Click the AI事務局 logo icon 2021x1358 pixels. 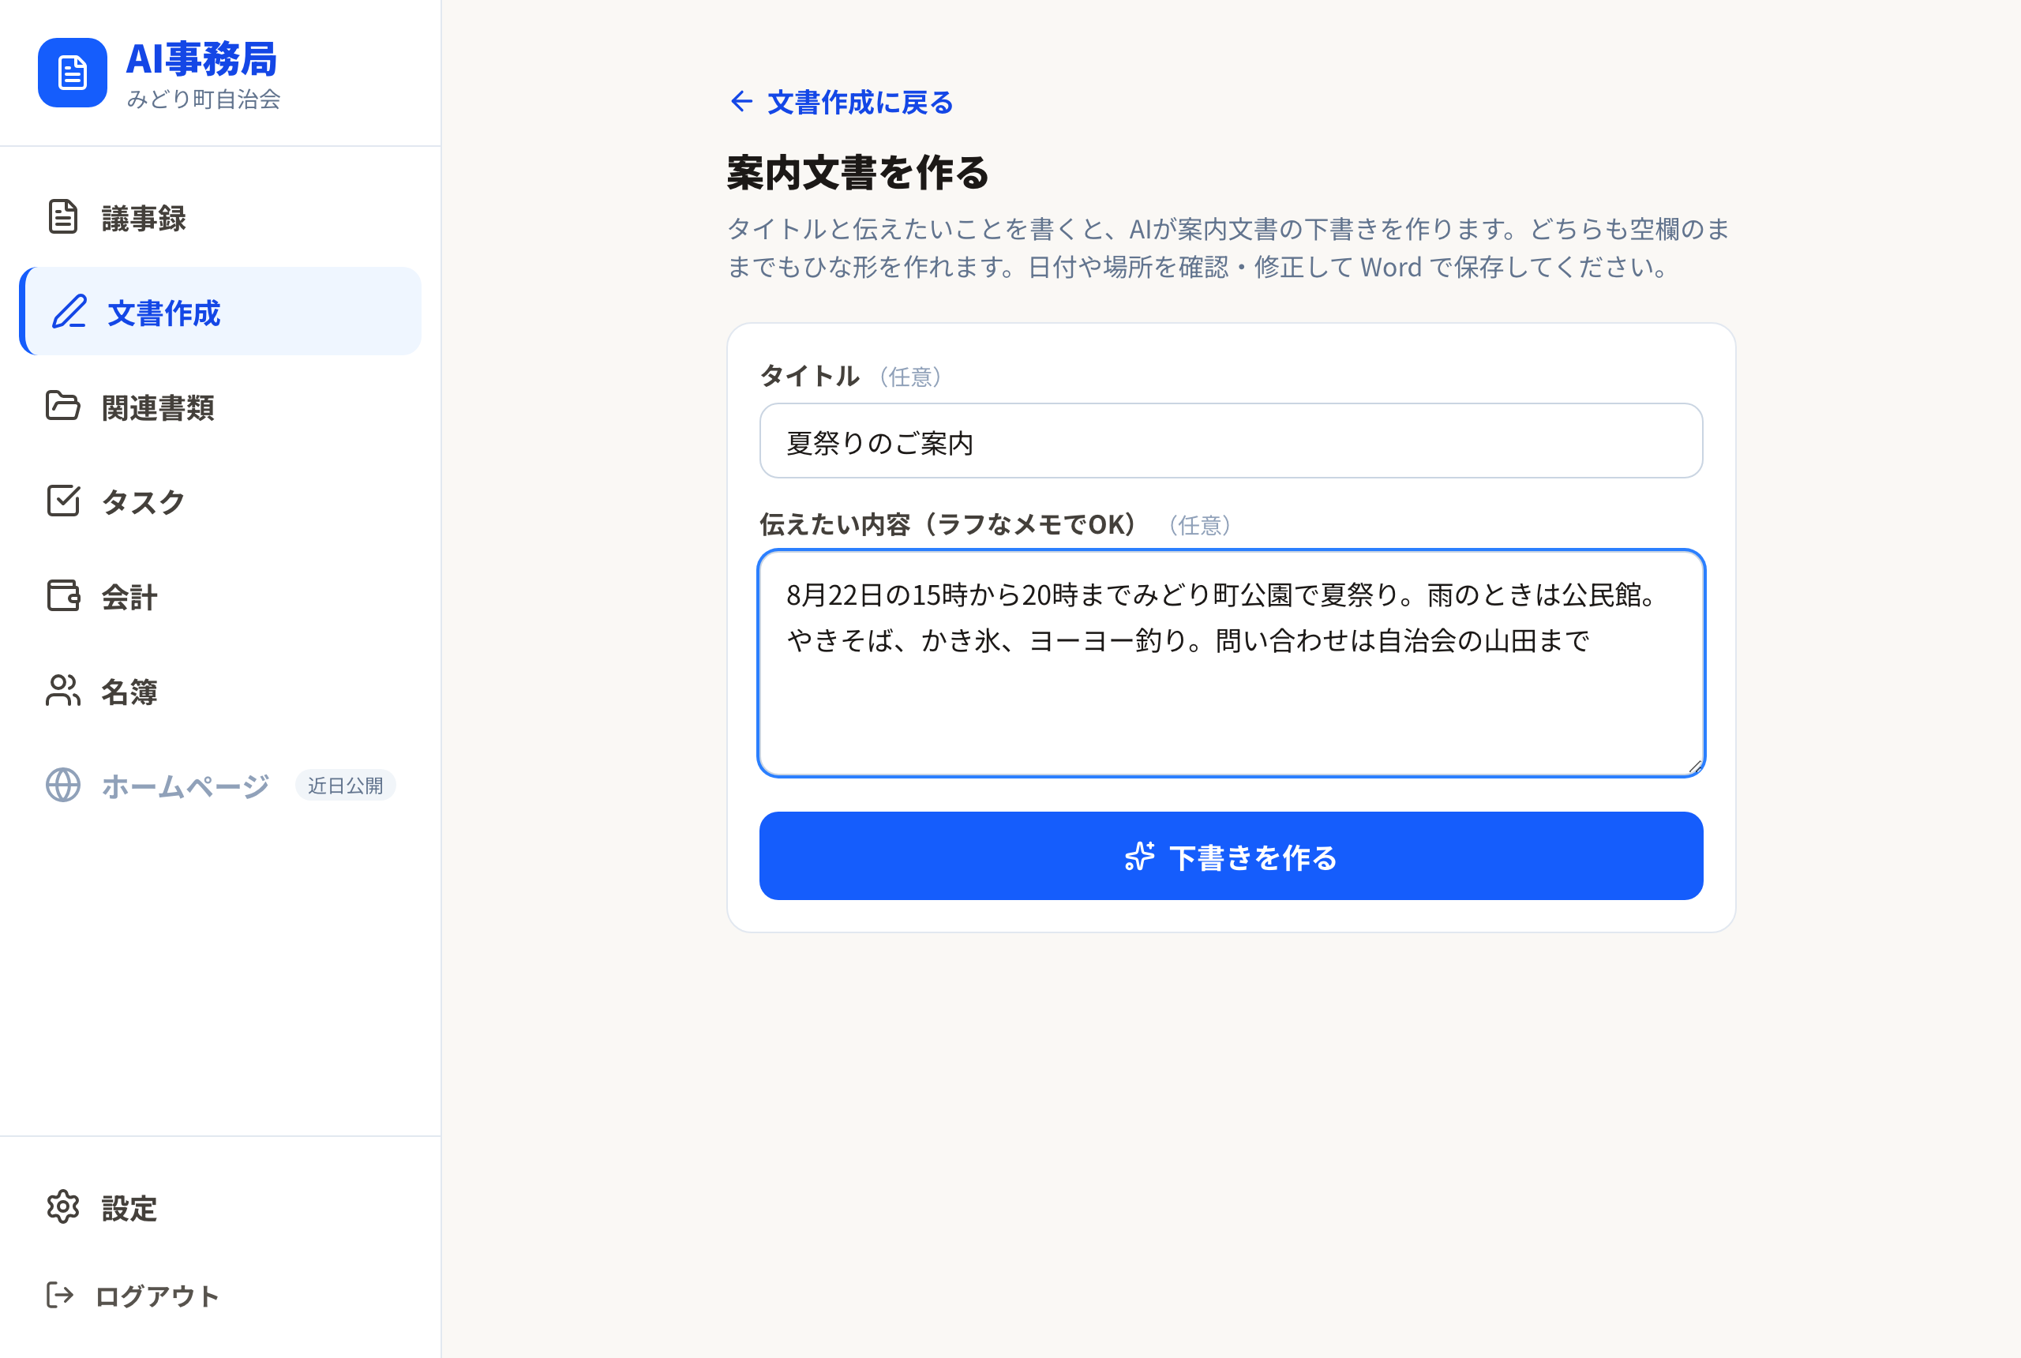[x=73, y=73]
